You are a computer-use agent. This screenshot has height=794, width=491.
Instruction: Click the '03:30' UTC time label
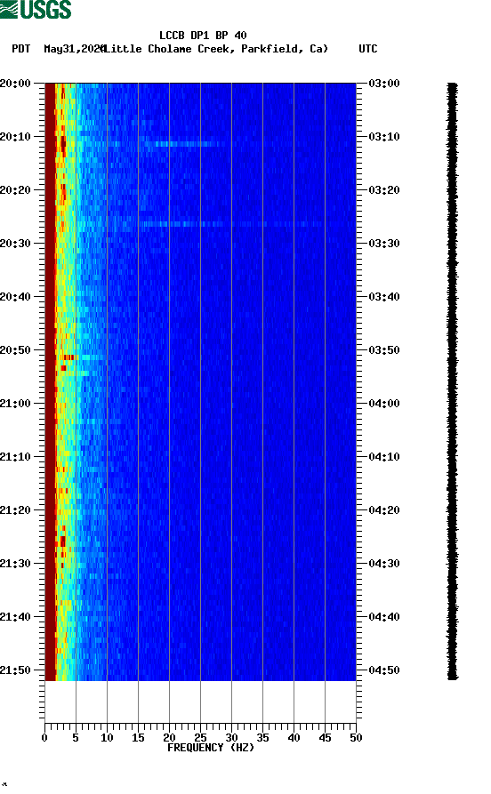[x=384, y=243]
